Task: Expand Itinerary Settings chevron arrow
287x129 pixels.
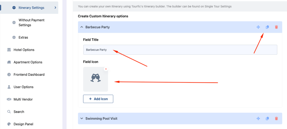Action: pyautogui.click(x=55, y=8)
